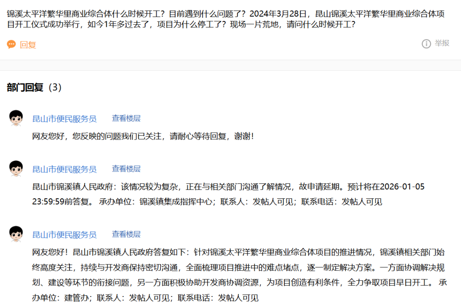Click '联系电话：发帖人可见' in the final answer
Viewport: 461px width, 305px height.
click(x=218, y=298)
